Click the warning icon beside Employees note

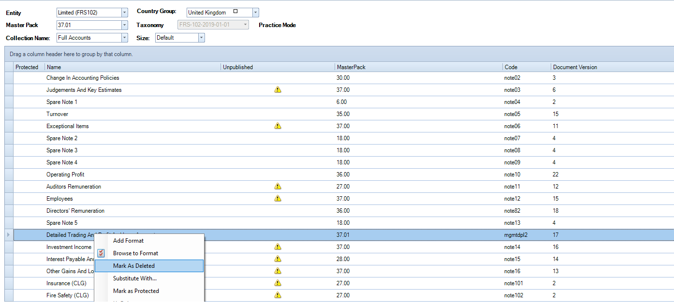coord(278,198)
